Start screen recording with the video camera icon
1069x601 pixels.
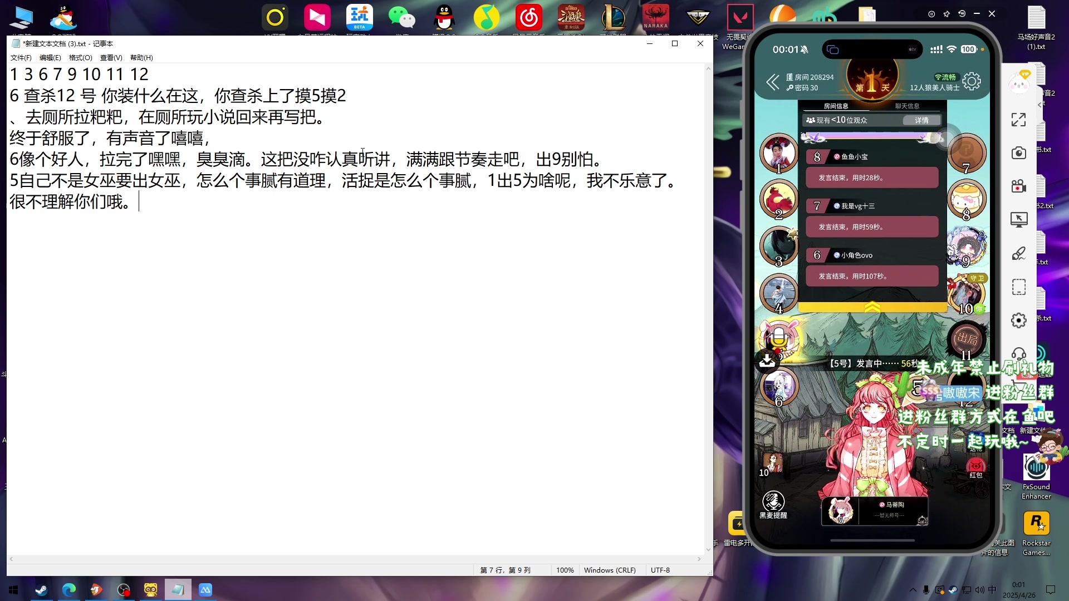click(1018, 186)
